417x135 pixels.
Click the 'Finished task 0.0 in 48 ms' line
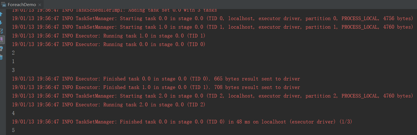point(182,122)
